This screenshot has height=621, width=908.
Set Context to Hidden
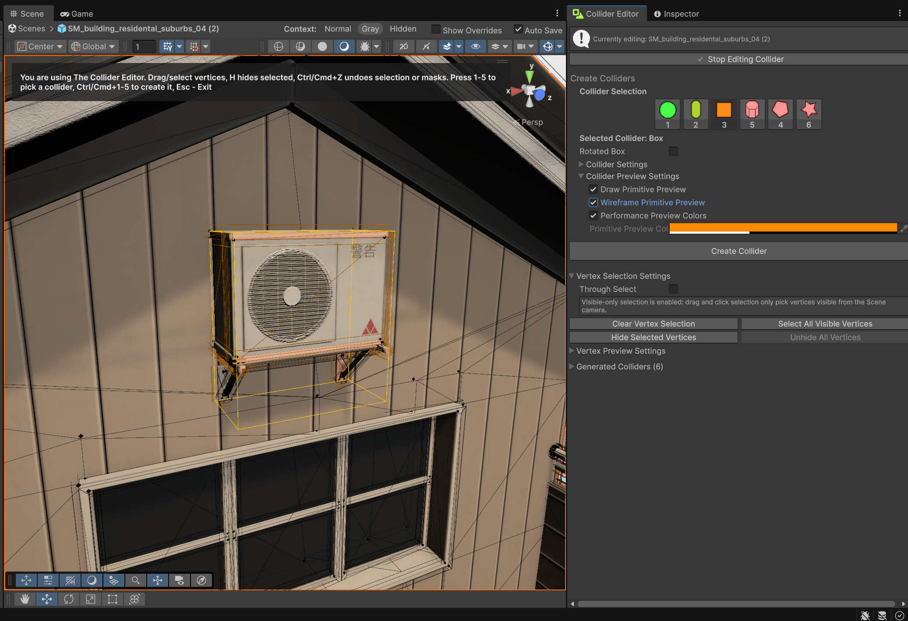[x=403, y=29]
